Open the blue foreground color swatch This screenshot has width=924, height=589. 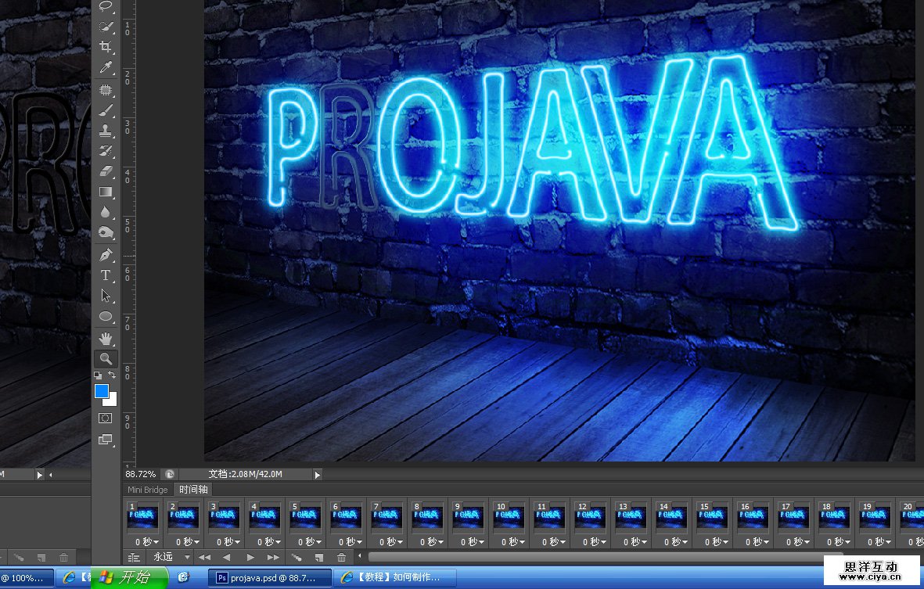[x=102, y=391]
